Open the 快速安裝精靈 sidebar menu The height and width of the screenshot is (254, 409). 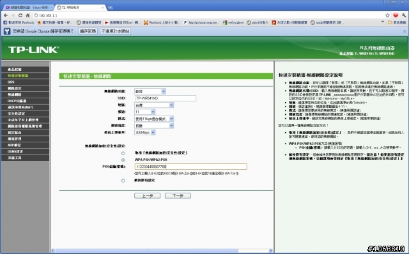(25, 75)
